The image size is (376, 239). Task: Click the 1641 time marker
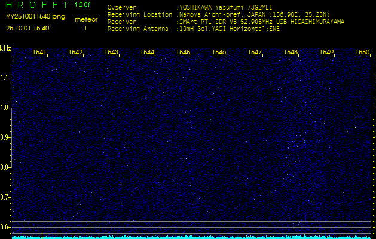[x=40, y=53]
